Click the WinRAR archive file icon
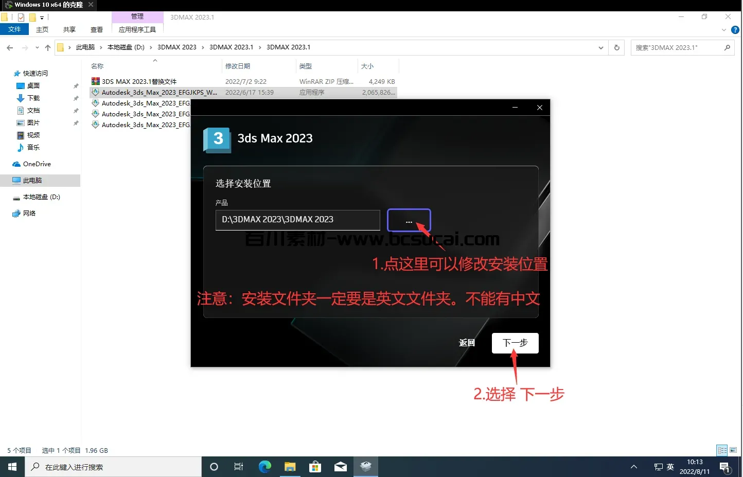Viewport: 743px width, 477px height. pyautogui.click(x=95, y=81)
